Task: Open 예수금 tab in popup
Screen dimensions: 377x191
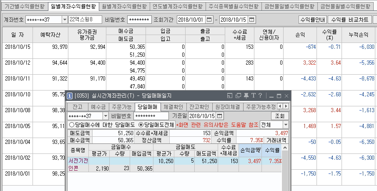Action: (98, 107)
